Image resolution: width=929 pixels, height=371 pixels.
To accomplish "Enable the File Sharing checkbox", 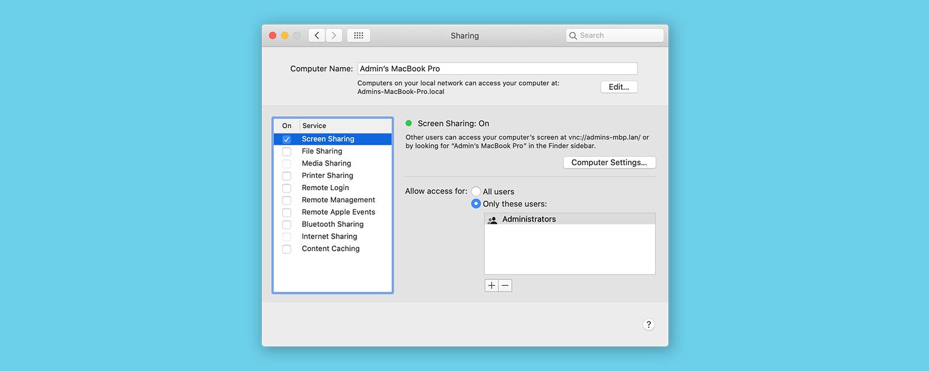I will click(x=287, y=152).
